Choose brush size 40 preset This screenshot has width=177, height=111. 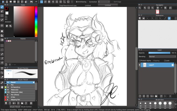(170, 104)
